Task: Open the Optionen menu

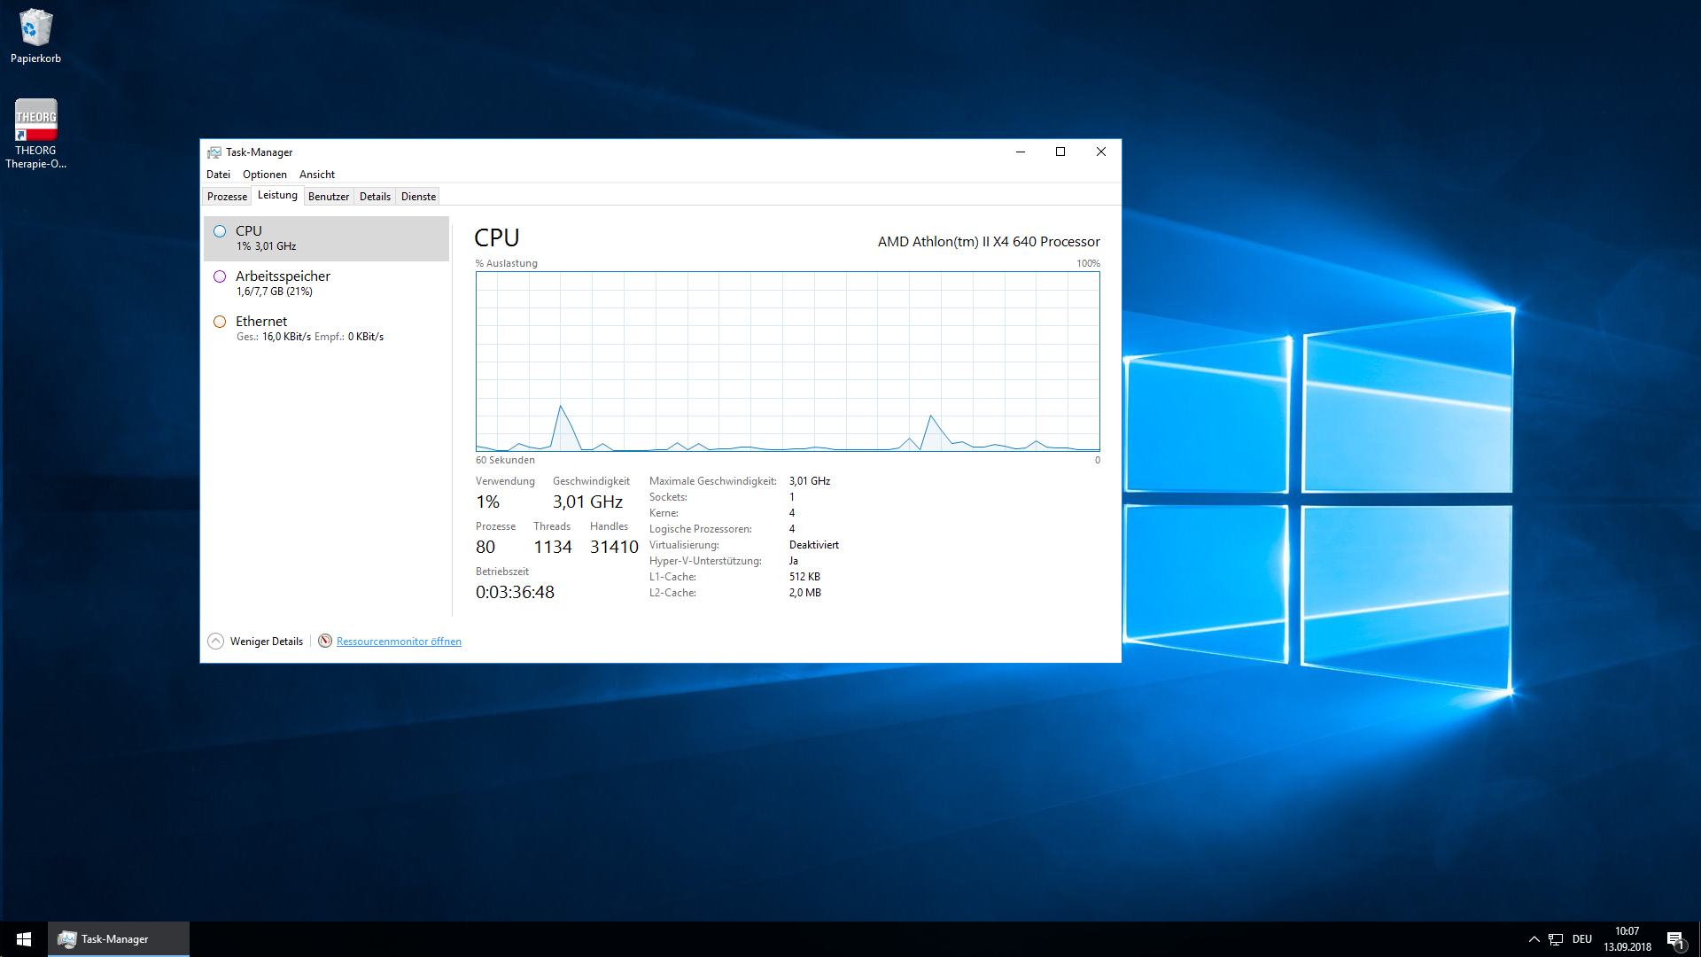Action: [x=265, y=175]
